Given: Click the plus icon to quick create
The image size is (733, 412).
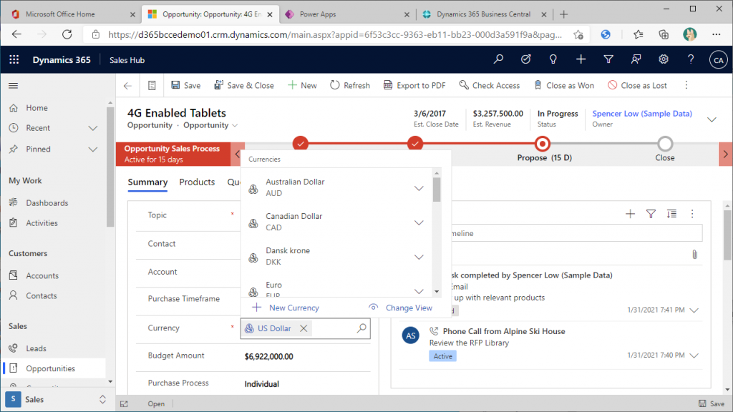Looking at the screenshot, I should coord(581,59).
